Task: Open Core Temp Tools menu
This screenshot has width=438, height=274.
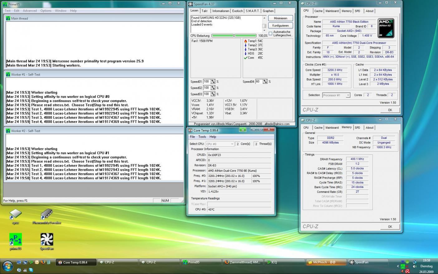Action: tap(202, 137)
